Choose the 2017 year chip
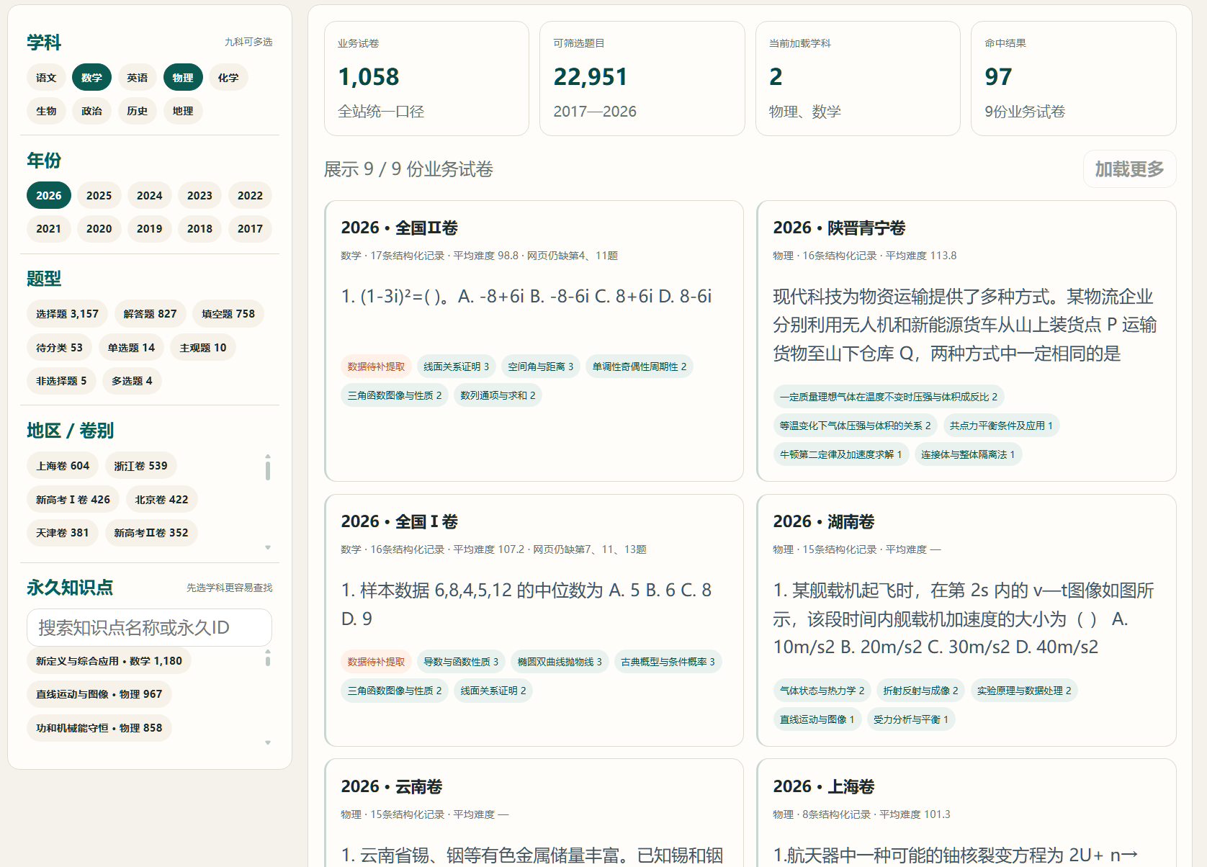This screenshot has width=1207, height=867. pyautogui.click(x=250, y=229)
